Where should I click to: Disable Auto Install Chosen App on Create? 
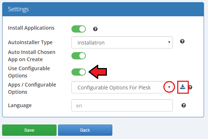tap(79, 56)
